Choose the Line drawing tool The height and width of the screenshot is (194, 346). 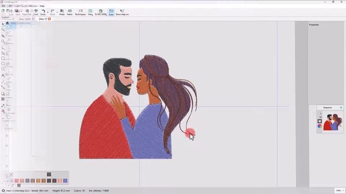pyautogui.click(x=3, y=82)
